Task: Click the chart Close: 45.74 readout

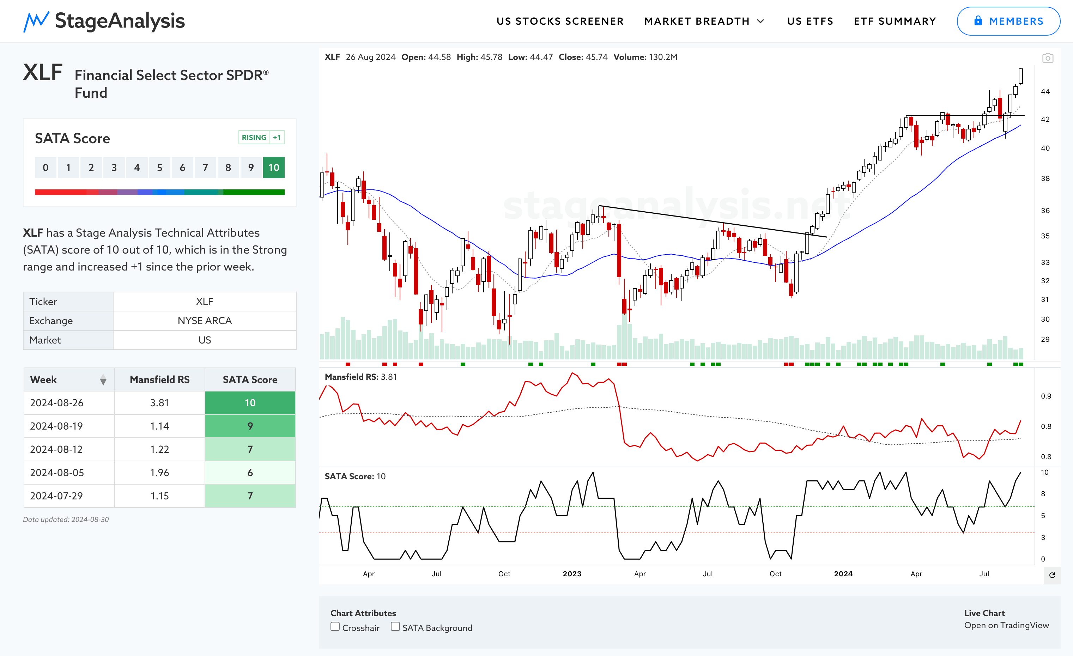Action: [583, 57]
